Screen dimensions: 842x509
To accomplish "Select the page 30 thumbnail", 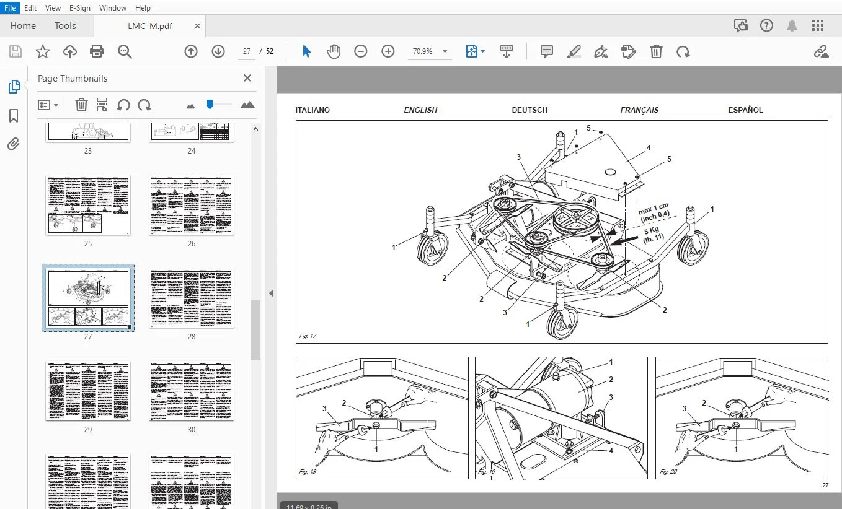I will coord(192,391).
